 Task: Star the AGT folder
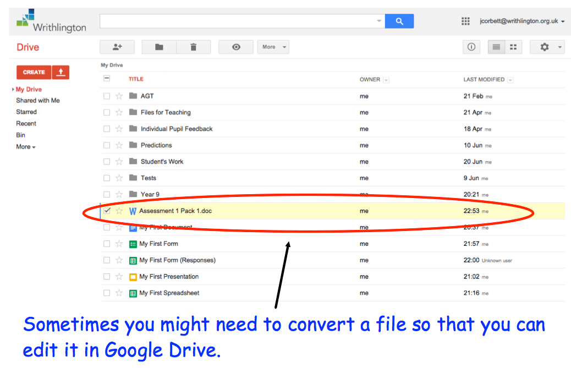tap(119, 96)
